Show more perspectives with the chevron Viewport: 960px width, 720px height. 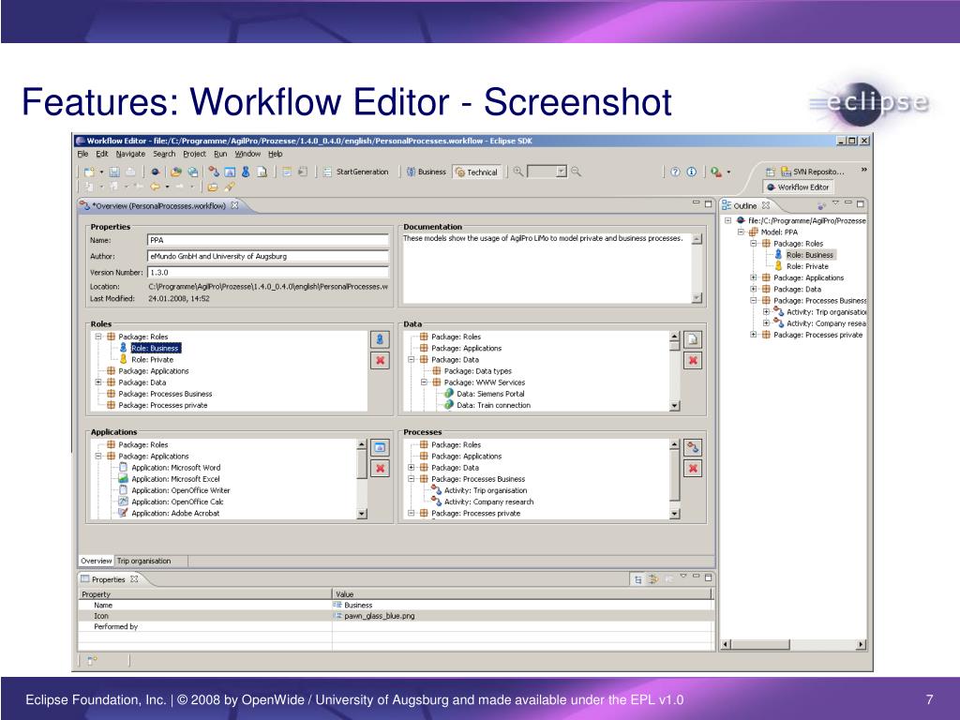pos(863,170)
